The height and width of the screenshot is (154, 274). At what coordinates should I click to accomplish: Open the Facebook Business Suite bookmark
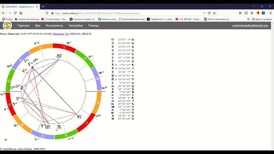click(131, 19)
